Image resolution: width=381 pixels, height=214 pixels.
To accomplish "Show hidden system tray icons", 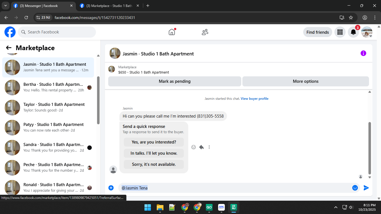I will click(336, 207).
